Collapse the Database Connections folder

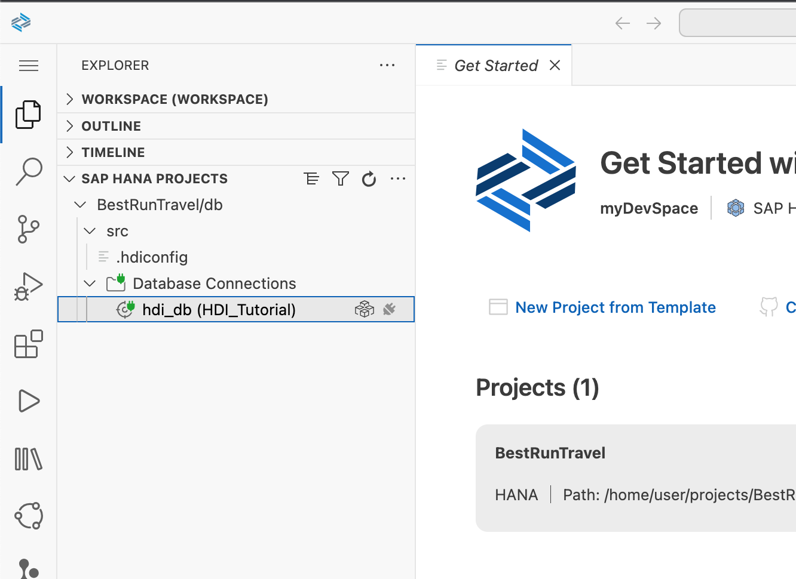point(90,284)
